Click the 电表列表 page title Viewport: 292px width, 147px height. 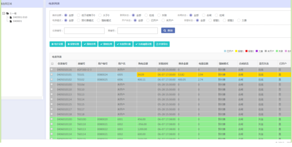(54, 4)
